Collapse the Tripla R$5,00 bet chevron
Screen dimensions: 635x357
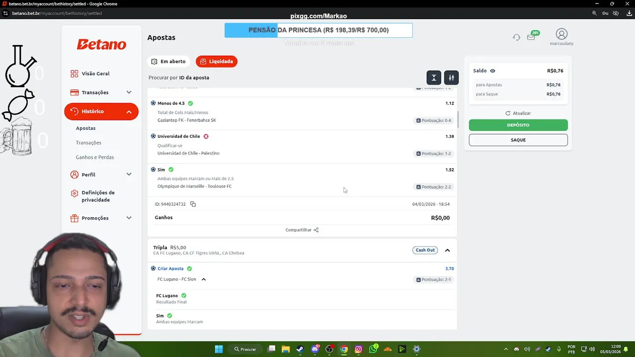click(447, 250)
